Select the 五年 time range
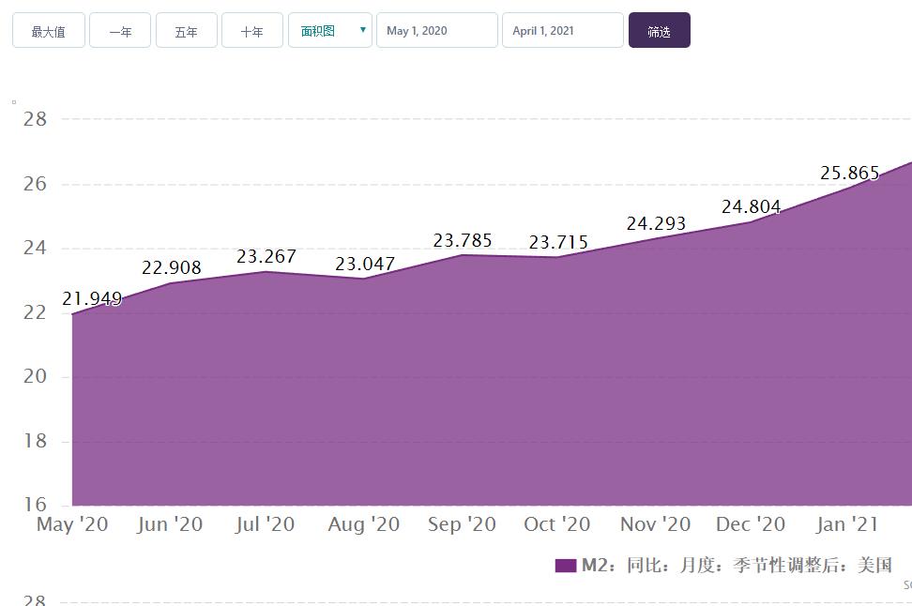The image size is (912, 606). (x=186, y=30)
